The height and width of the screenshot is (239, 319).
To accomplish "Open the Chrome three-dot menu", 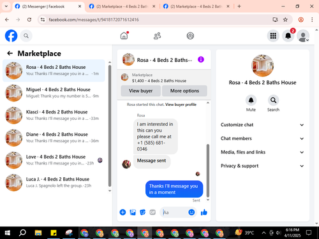I will point(312,20).
